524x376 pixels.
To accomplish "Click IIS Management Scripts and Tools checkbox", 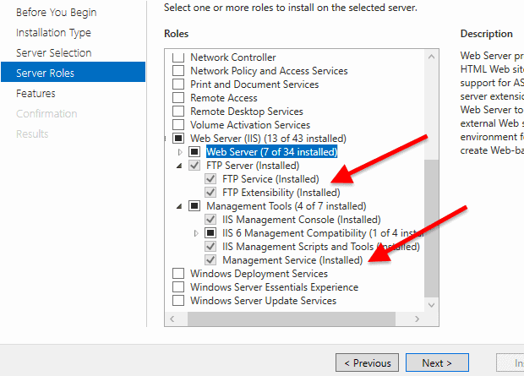I will point(210,247).
